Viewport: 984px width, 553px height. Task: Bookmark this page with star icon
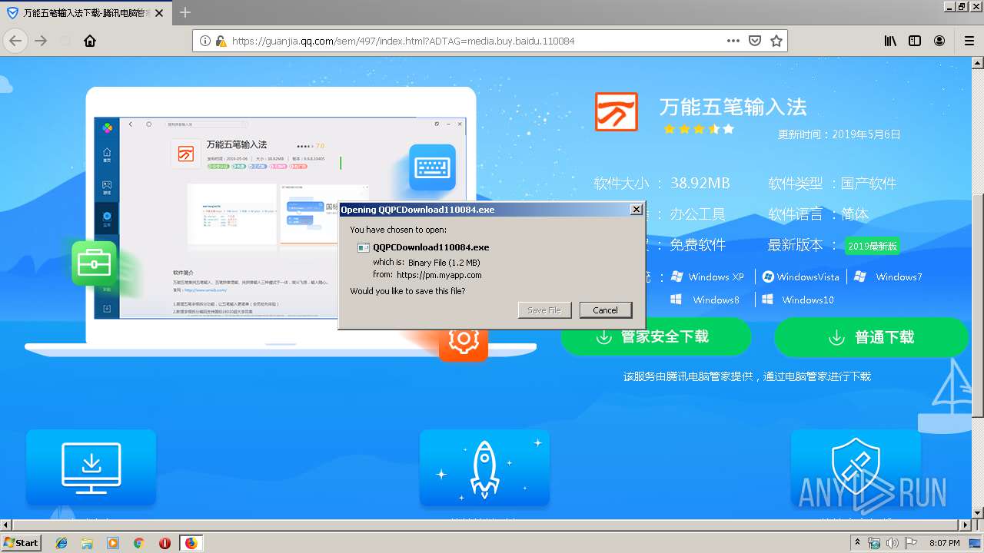[x=776, y=41]
